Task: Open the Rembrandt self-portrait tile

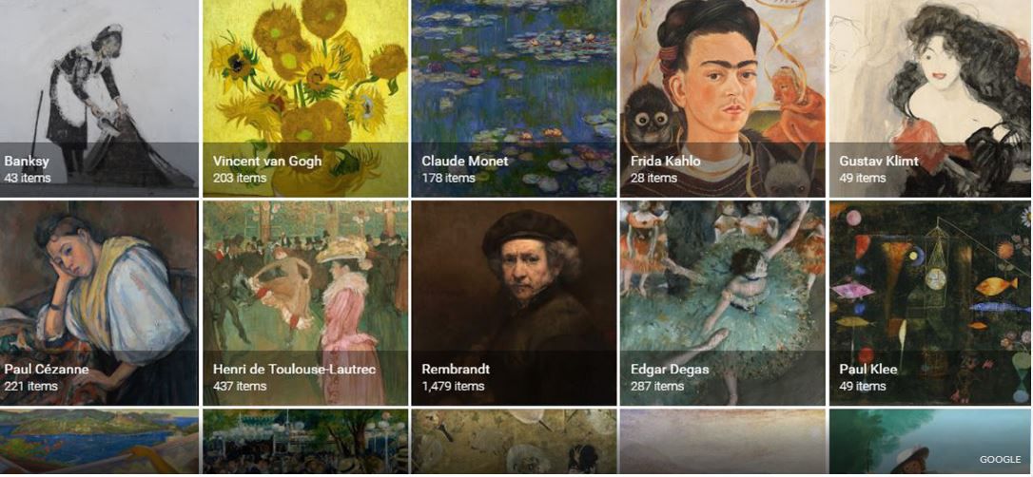Action: point(514,303)
